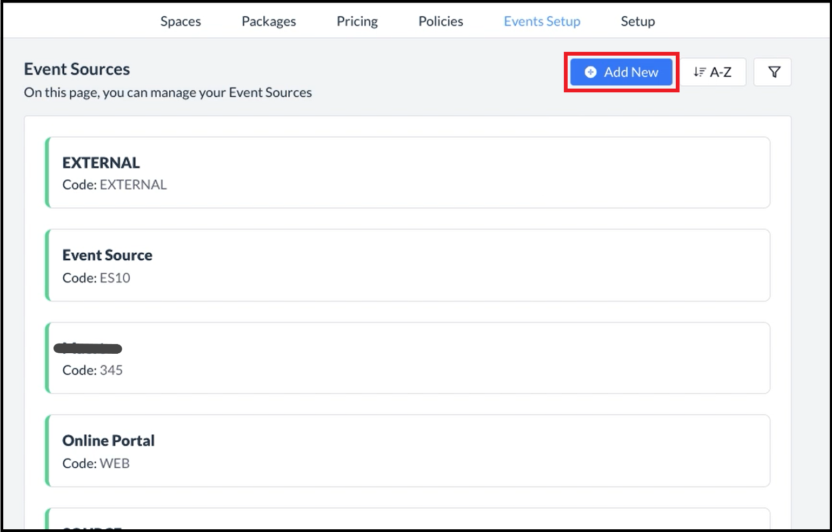Open the filter funnel icon
Viewport: 832px width, 532px height.
[774, 72]
